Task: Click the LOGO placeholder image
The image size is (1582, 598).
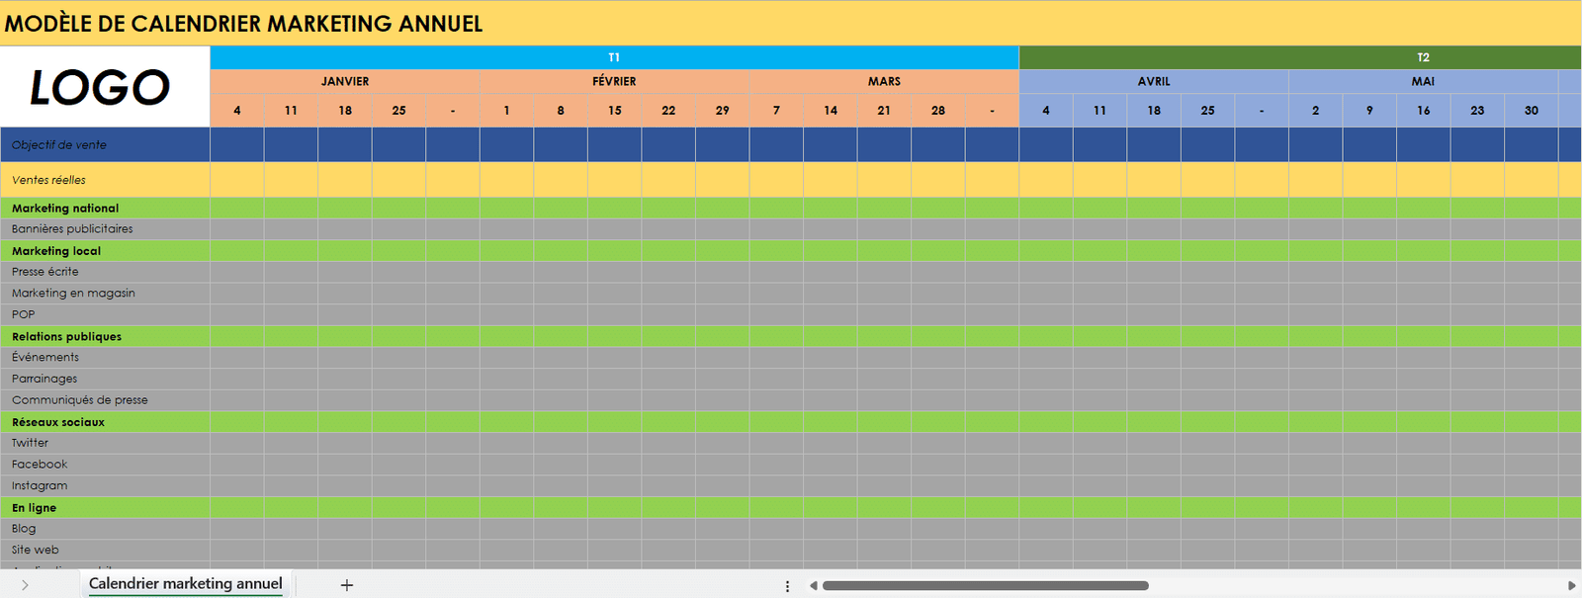Action: (x=100, y=87)
